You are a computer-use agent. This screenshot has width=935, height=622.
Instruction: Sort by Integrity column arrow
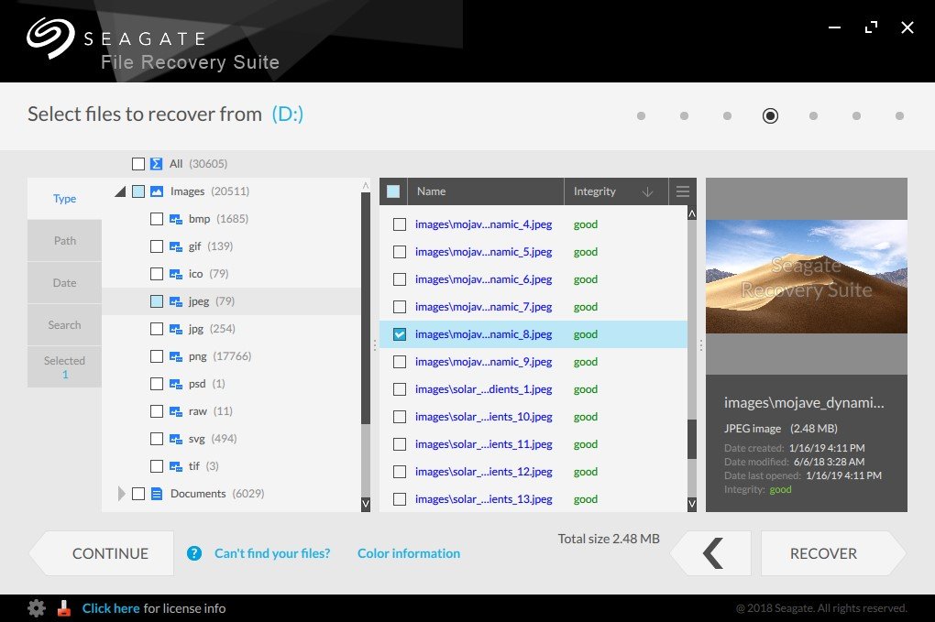[647, 191]
